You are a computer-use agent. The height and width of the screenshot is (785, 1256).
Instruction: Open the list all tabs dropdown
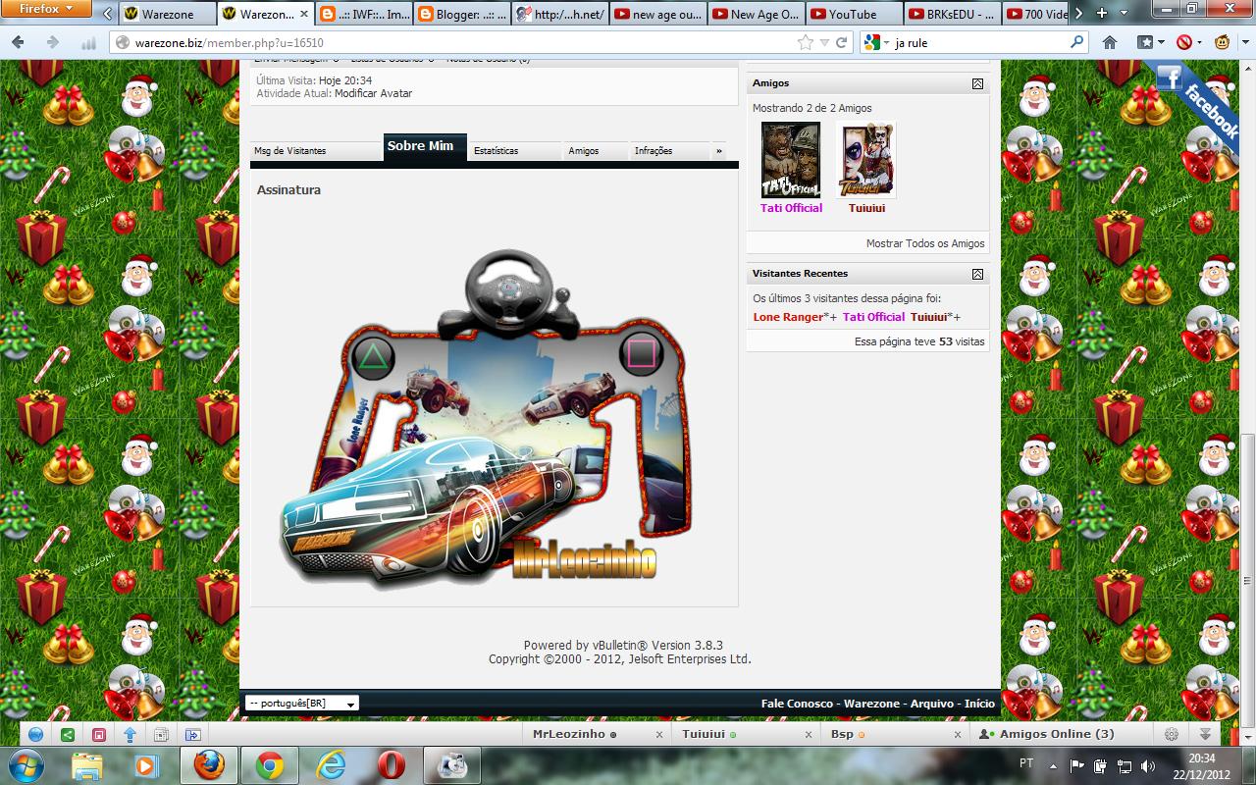pos(1124,14)
